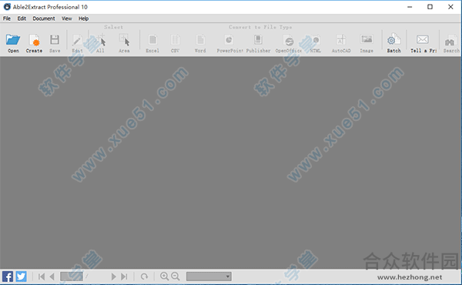Rotate the page with the rotate icon
The width and height of the screenshot is (462, 285).
[144, 277]
